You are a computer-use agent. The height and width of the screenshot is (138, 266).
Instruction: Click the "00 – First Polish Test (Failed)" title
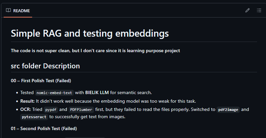41,81
